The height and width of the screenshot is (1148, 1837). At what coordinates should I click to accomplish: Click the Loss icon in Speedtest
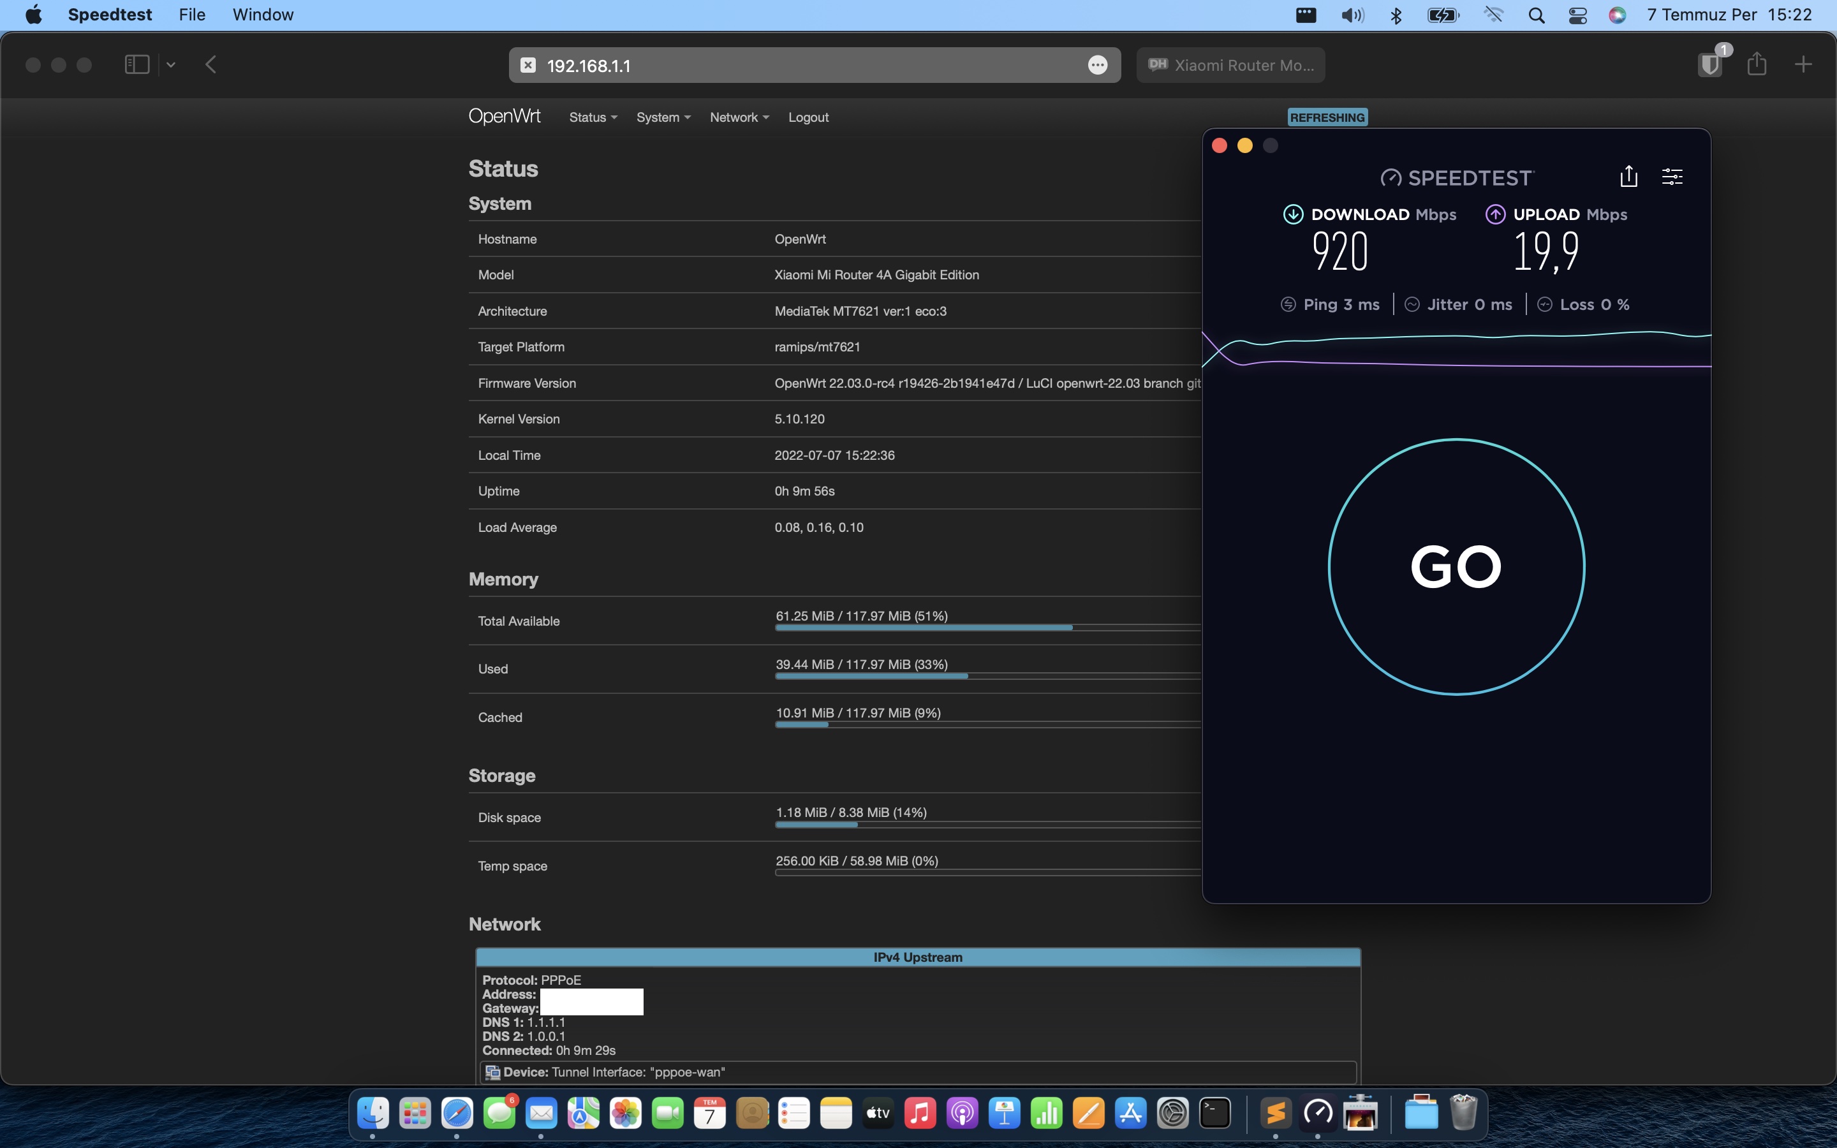(1544, 304)
